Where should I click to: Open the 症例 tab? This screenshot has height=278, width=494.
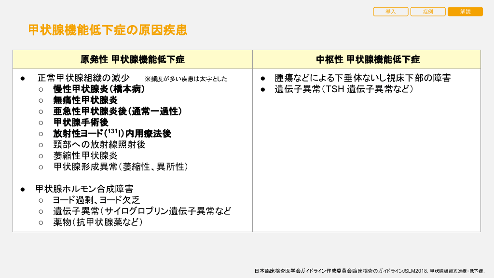[428, 12]
